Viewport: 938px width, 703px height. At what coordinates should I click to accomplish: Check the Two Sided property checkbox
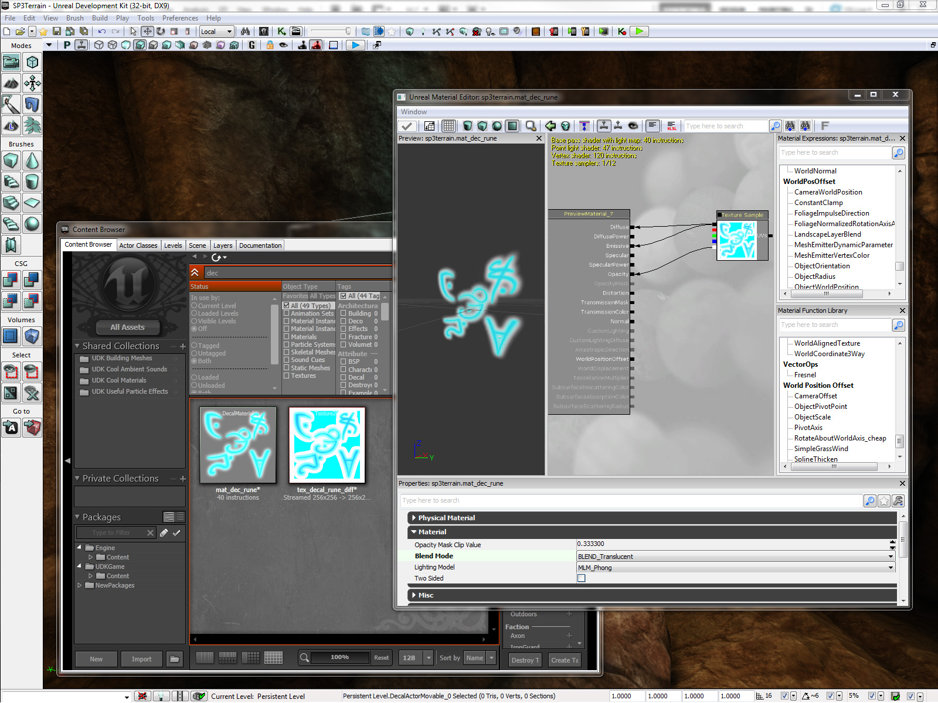point(582,578)
